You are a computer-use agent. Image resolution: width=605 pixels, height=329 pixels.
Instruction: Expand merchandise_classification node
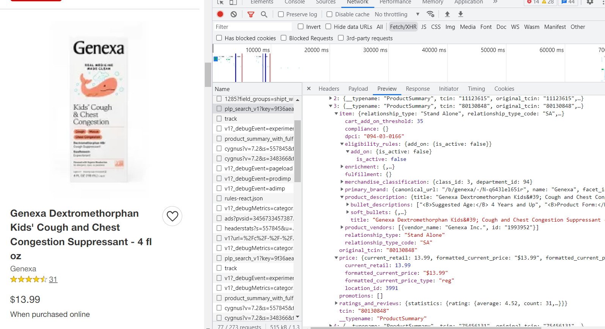[342, 182]
